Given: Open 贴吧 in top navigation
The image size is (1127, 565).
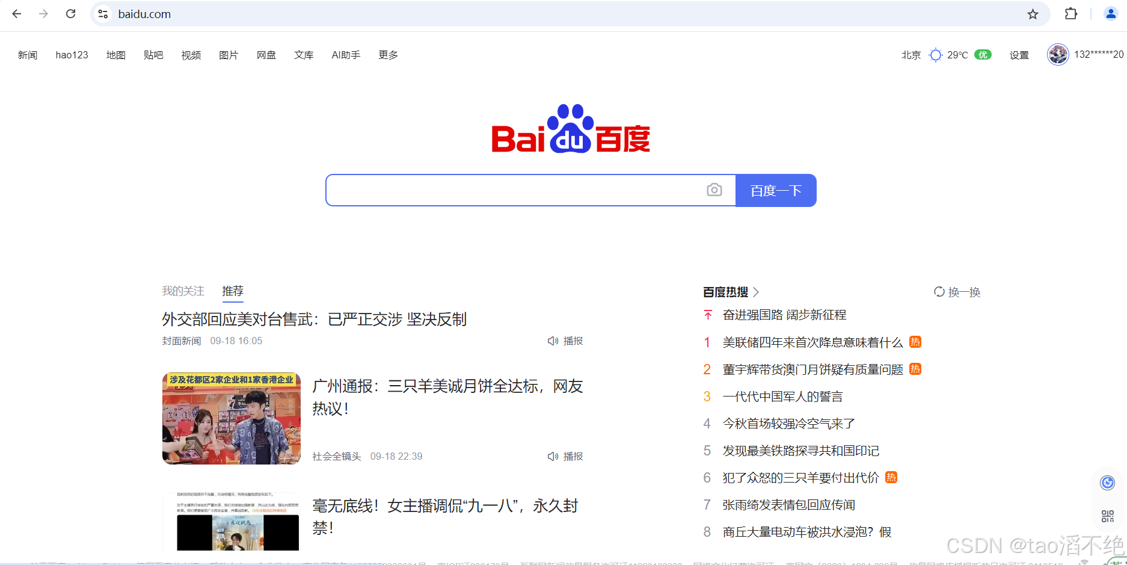Looking at the screenshot, I should [x=153, y=55].
